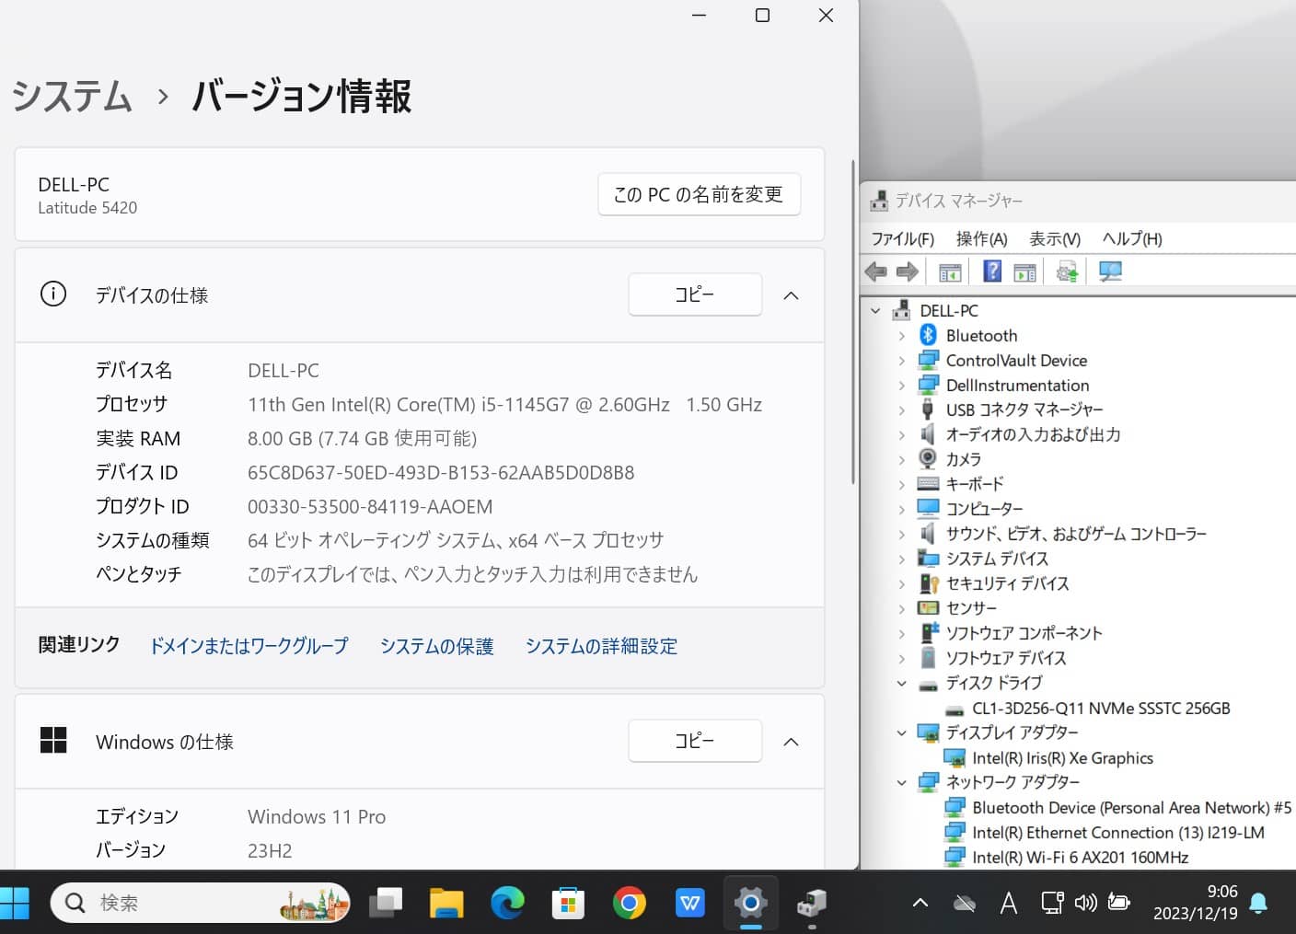Open ドメインまたはワークグループ link
1296x934 pixels.
(x=249, y=646)
